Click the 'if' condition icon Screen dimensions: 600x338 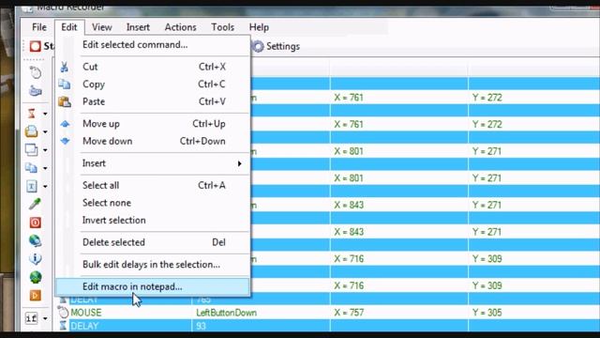tap(32, 318)
